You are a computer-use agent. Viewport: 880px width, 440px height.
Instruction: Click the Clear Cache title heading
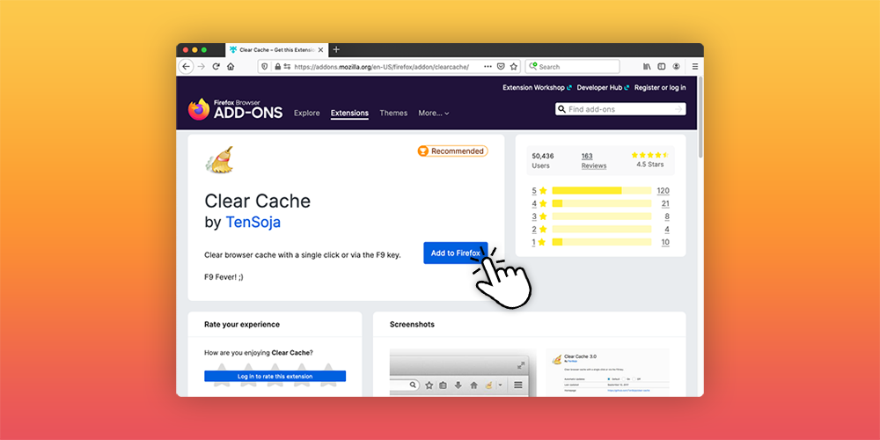tap(257, 201)
